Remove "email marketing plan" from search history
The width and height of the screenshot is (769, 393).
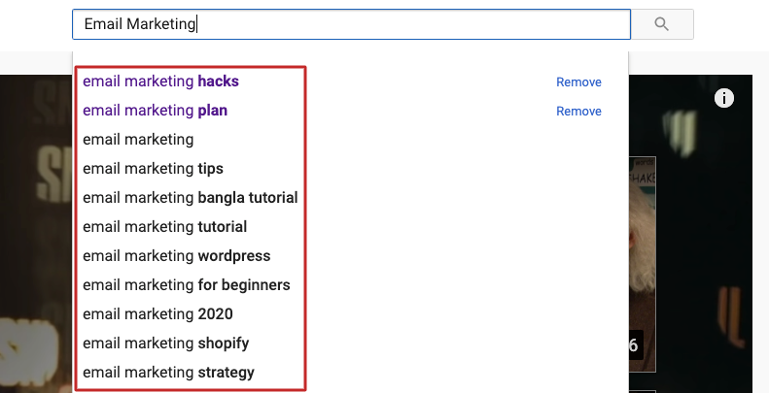pos(578,112)
